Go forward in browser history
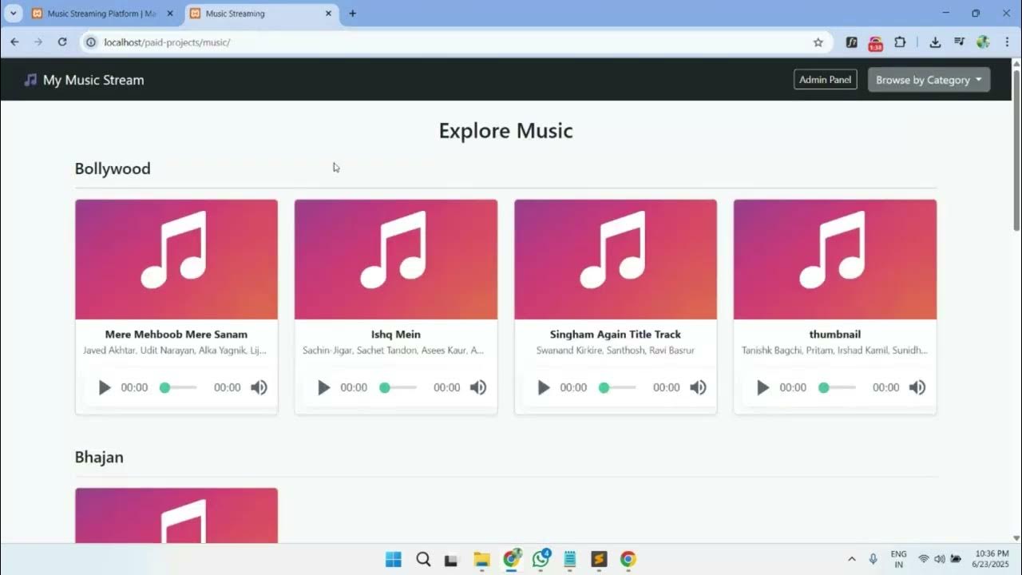The height and width of the screenshot is (575, 1022). 38,42
